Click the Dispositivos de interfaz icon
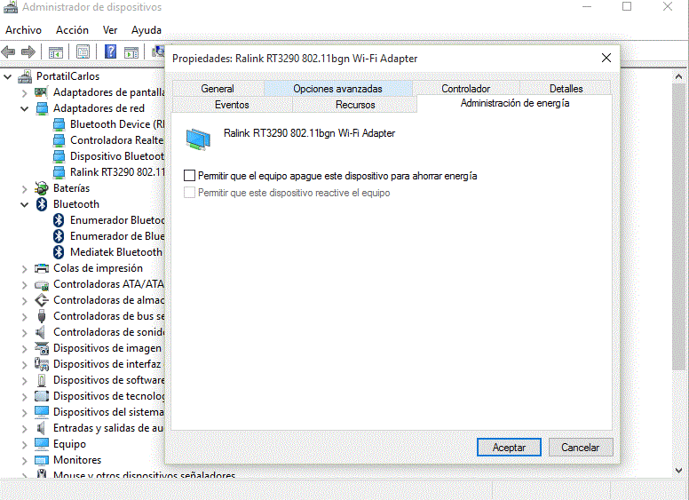The image size is (689, 500). (x=42, y=364)
